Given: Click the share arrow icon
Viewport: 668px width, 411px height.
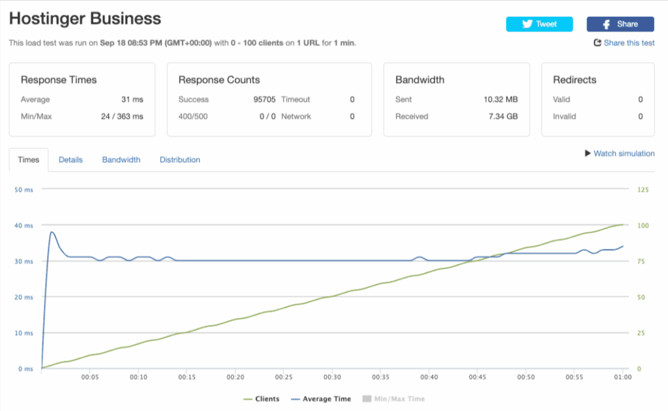Looking at the screenshot, I should coord(597,43).
